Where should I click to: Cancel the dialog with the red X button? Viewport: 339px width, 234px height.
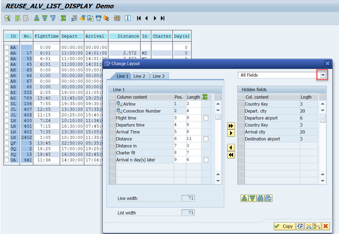pyautogui.click(x=326, y=226)
